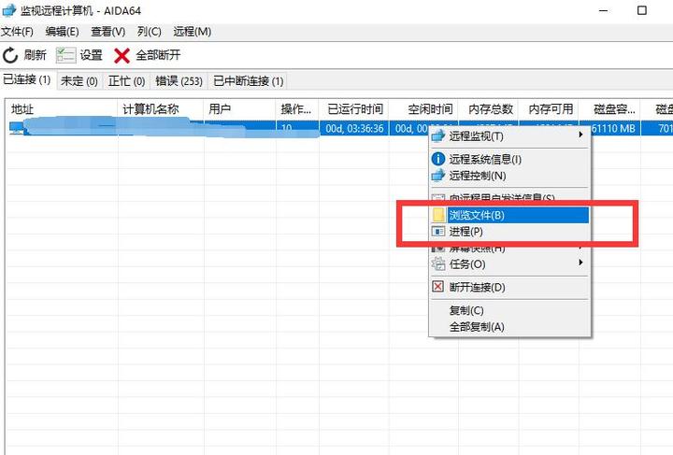Choose 复制(C) in context menu
This screenshot has width=673, height=455.
510,310
